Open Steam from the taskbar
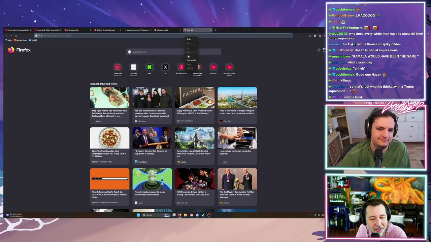This screenshot has height=242, width=431. tap(203, 215)
